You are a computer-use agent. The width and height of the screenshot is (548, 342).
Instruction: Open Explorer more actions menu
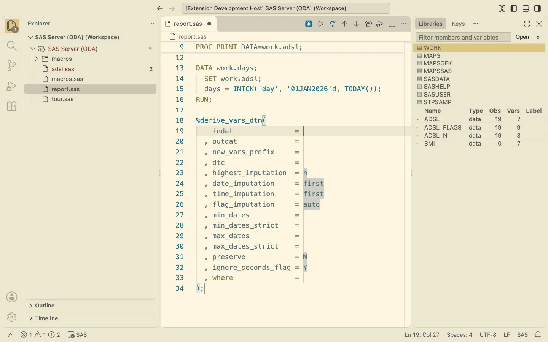tap(151, 24)
